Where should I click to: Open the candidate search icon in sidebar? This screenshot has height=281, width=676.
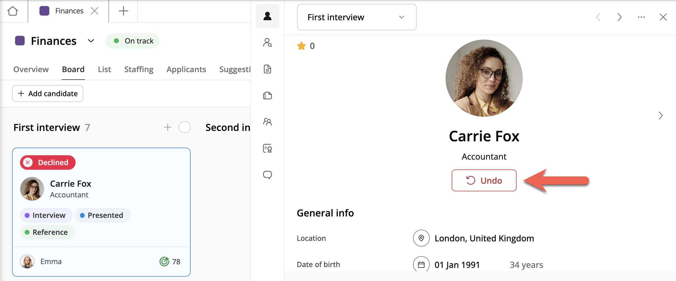pyautogui.click(x=267, y=43)
